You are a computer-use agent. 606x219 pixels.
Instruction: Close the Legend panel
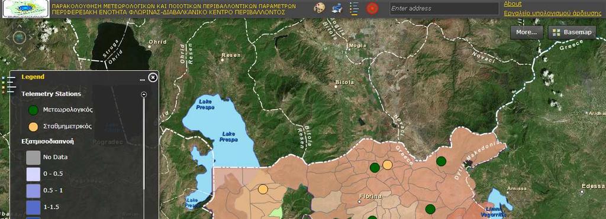pyautogui.click(x=153, y=77)
